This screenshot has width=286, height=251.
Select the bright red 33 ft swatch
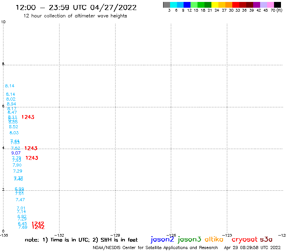click(x=236, y=5)
